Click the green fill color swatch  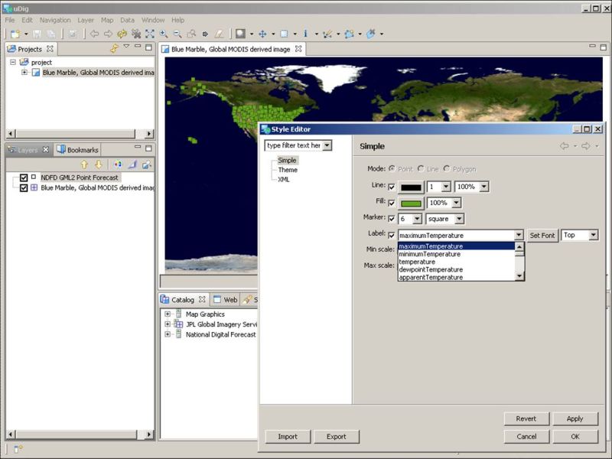[411, 203]
